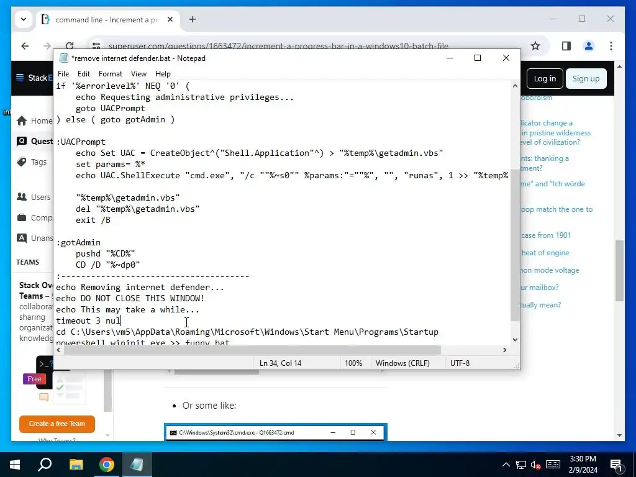
Task: Select the superuser Chrome tab
Action: (x=107, y=19)
